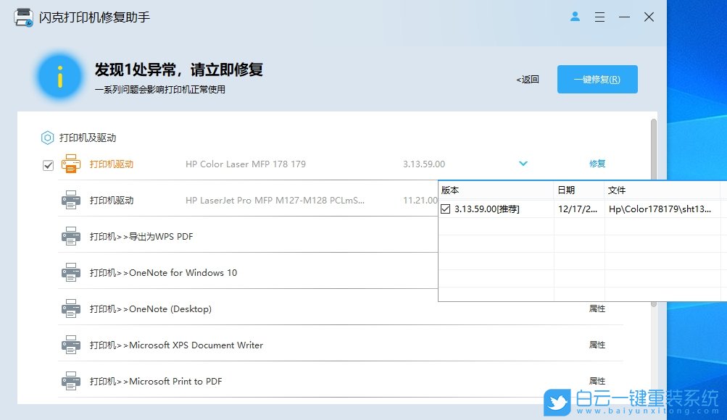Image resolution: width=727 pixels, height=420 pixels.
Task: Click the printer icon for OneNote (Desktop)
Action: [x=70, y=308]
